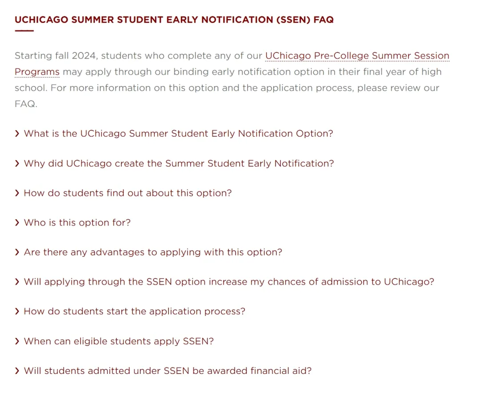Expand "Why did UChicago create the Summer Student Early Notification?"
This screenshot has height=393, width=480.
[x=179, y=163]
